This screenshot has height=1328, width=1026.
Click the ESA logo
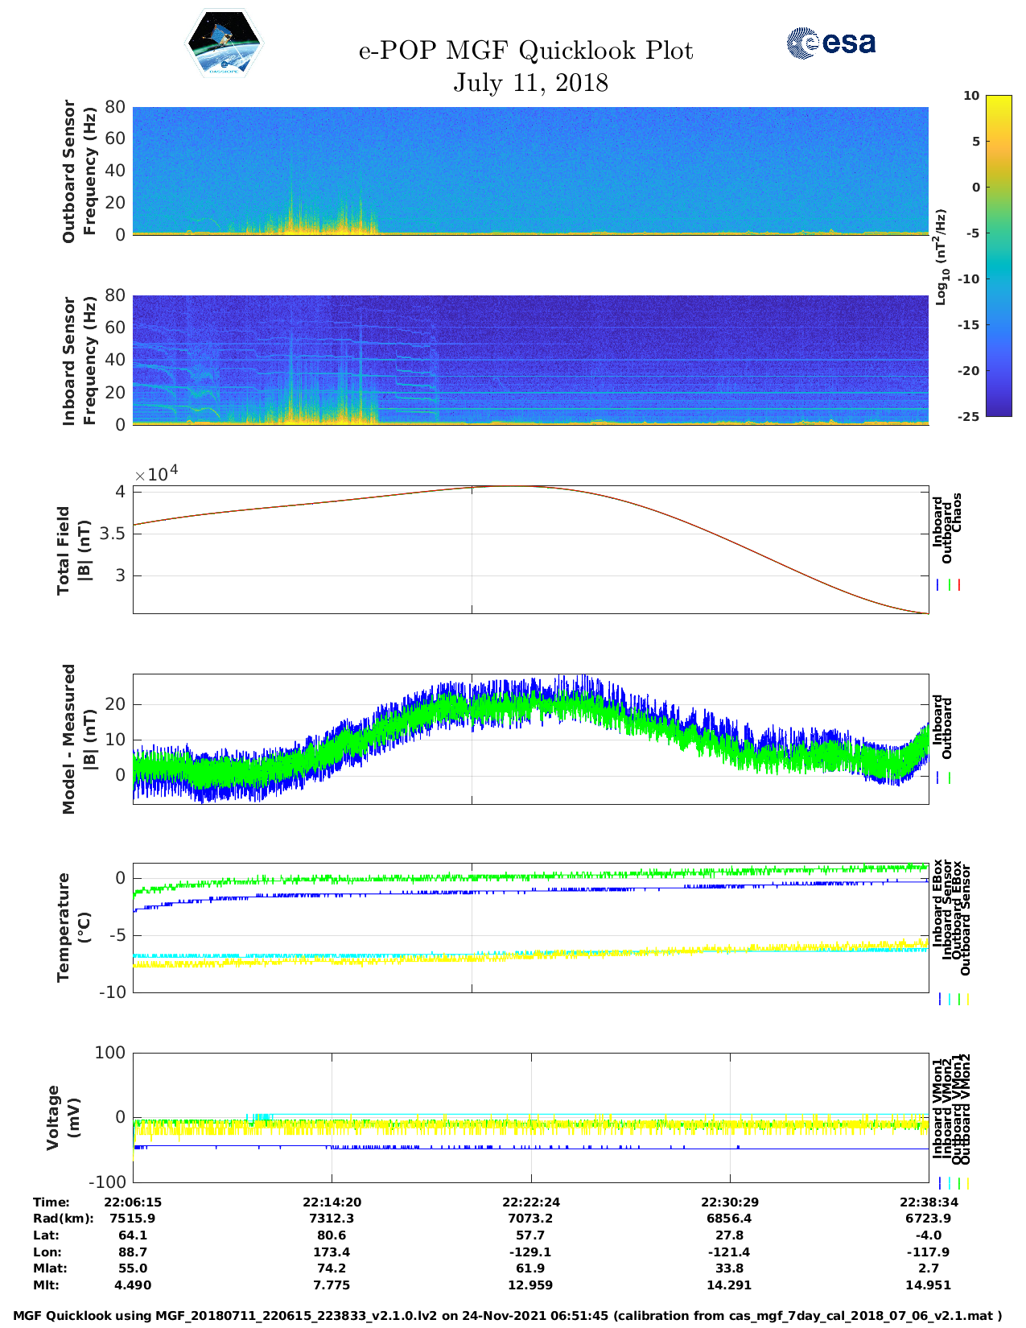[x=830, y=43]
